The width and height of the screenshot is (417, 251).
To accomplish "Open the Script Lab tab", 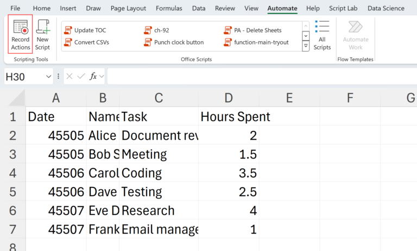I will point(344,8).
